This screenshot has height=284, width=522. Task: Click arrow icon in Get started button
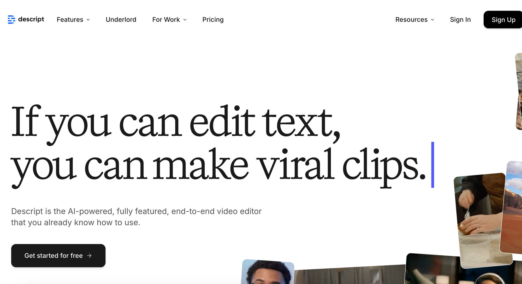(x=89, y=256)
